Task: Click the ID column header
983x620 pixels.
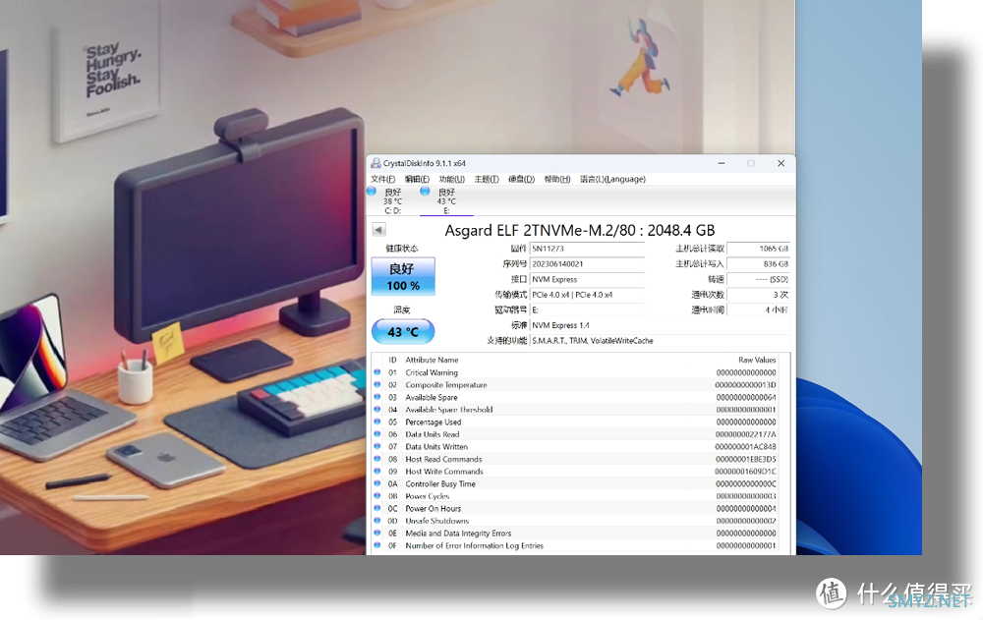Action: tap(392, 360)
